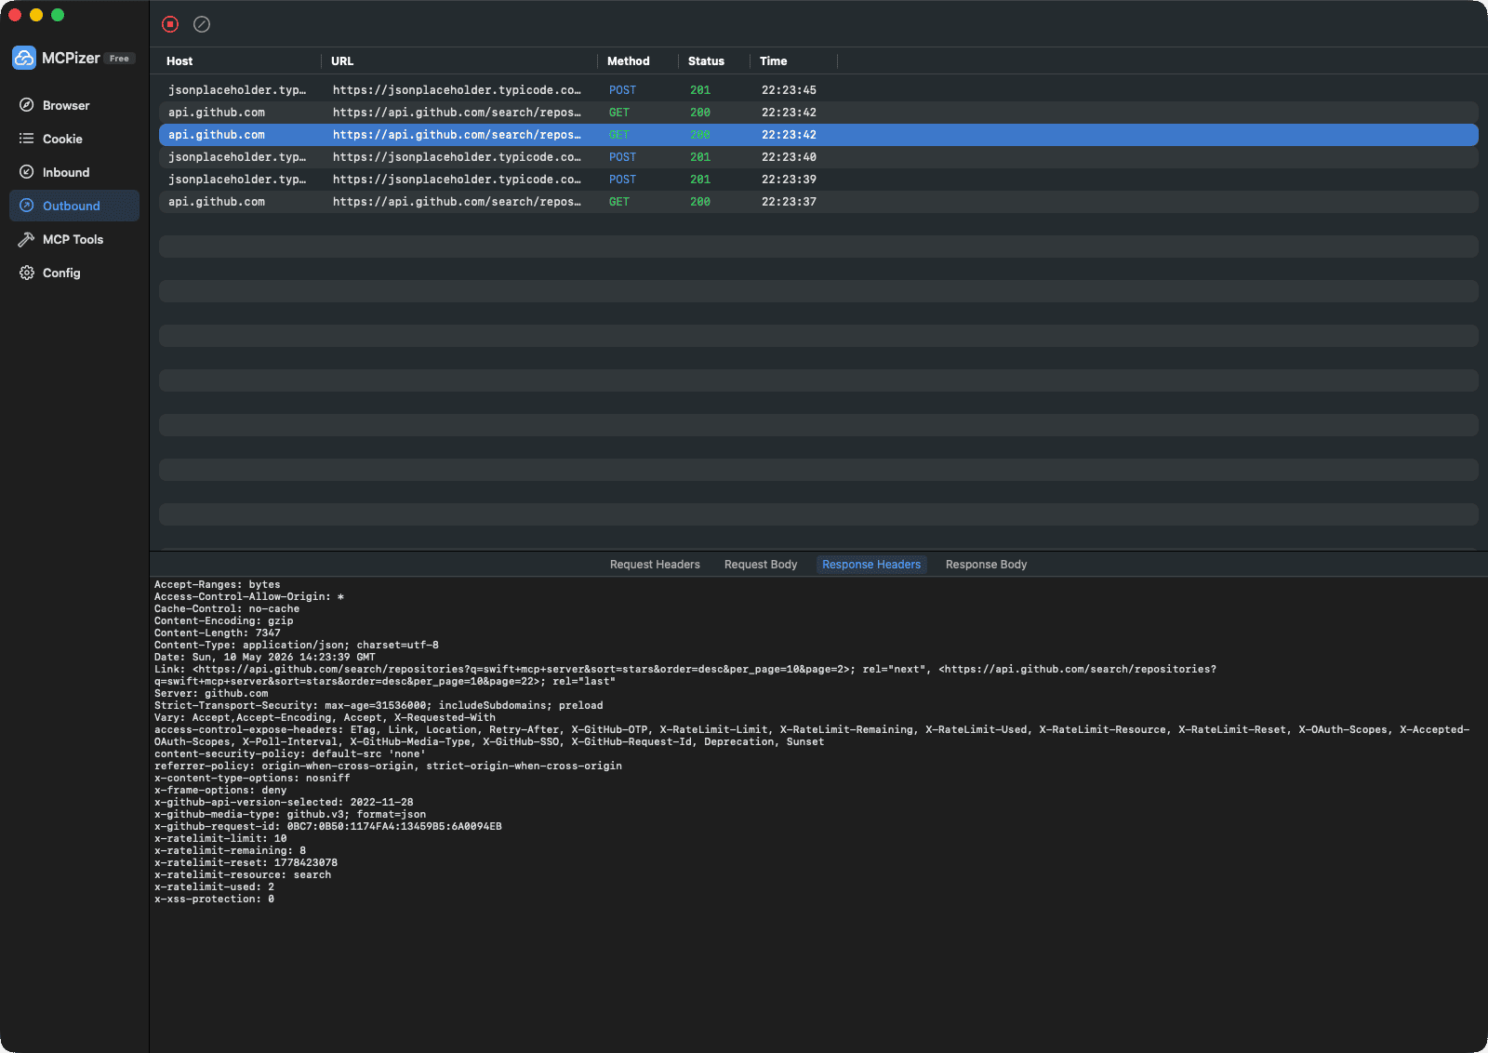Image resolution: width=1488 pixels, height=1053 pixels.
Task: Click the Cache-Control: no-cache line
Action: (x=227, y=608)
